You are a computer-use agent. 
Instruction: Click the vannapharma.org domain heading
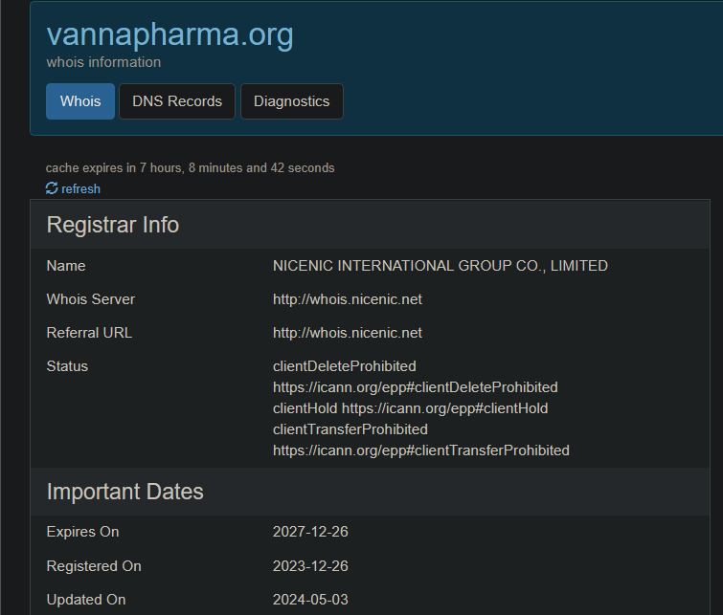[169, 34]
